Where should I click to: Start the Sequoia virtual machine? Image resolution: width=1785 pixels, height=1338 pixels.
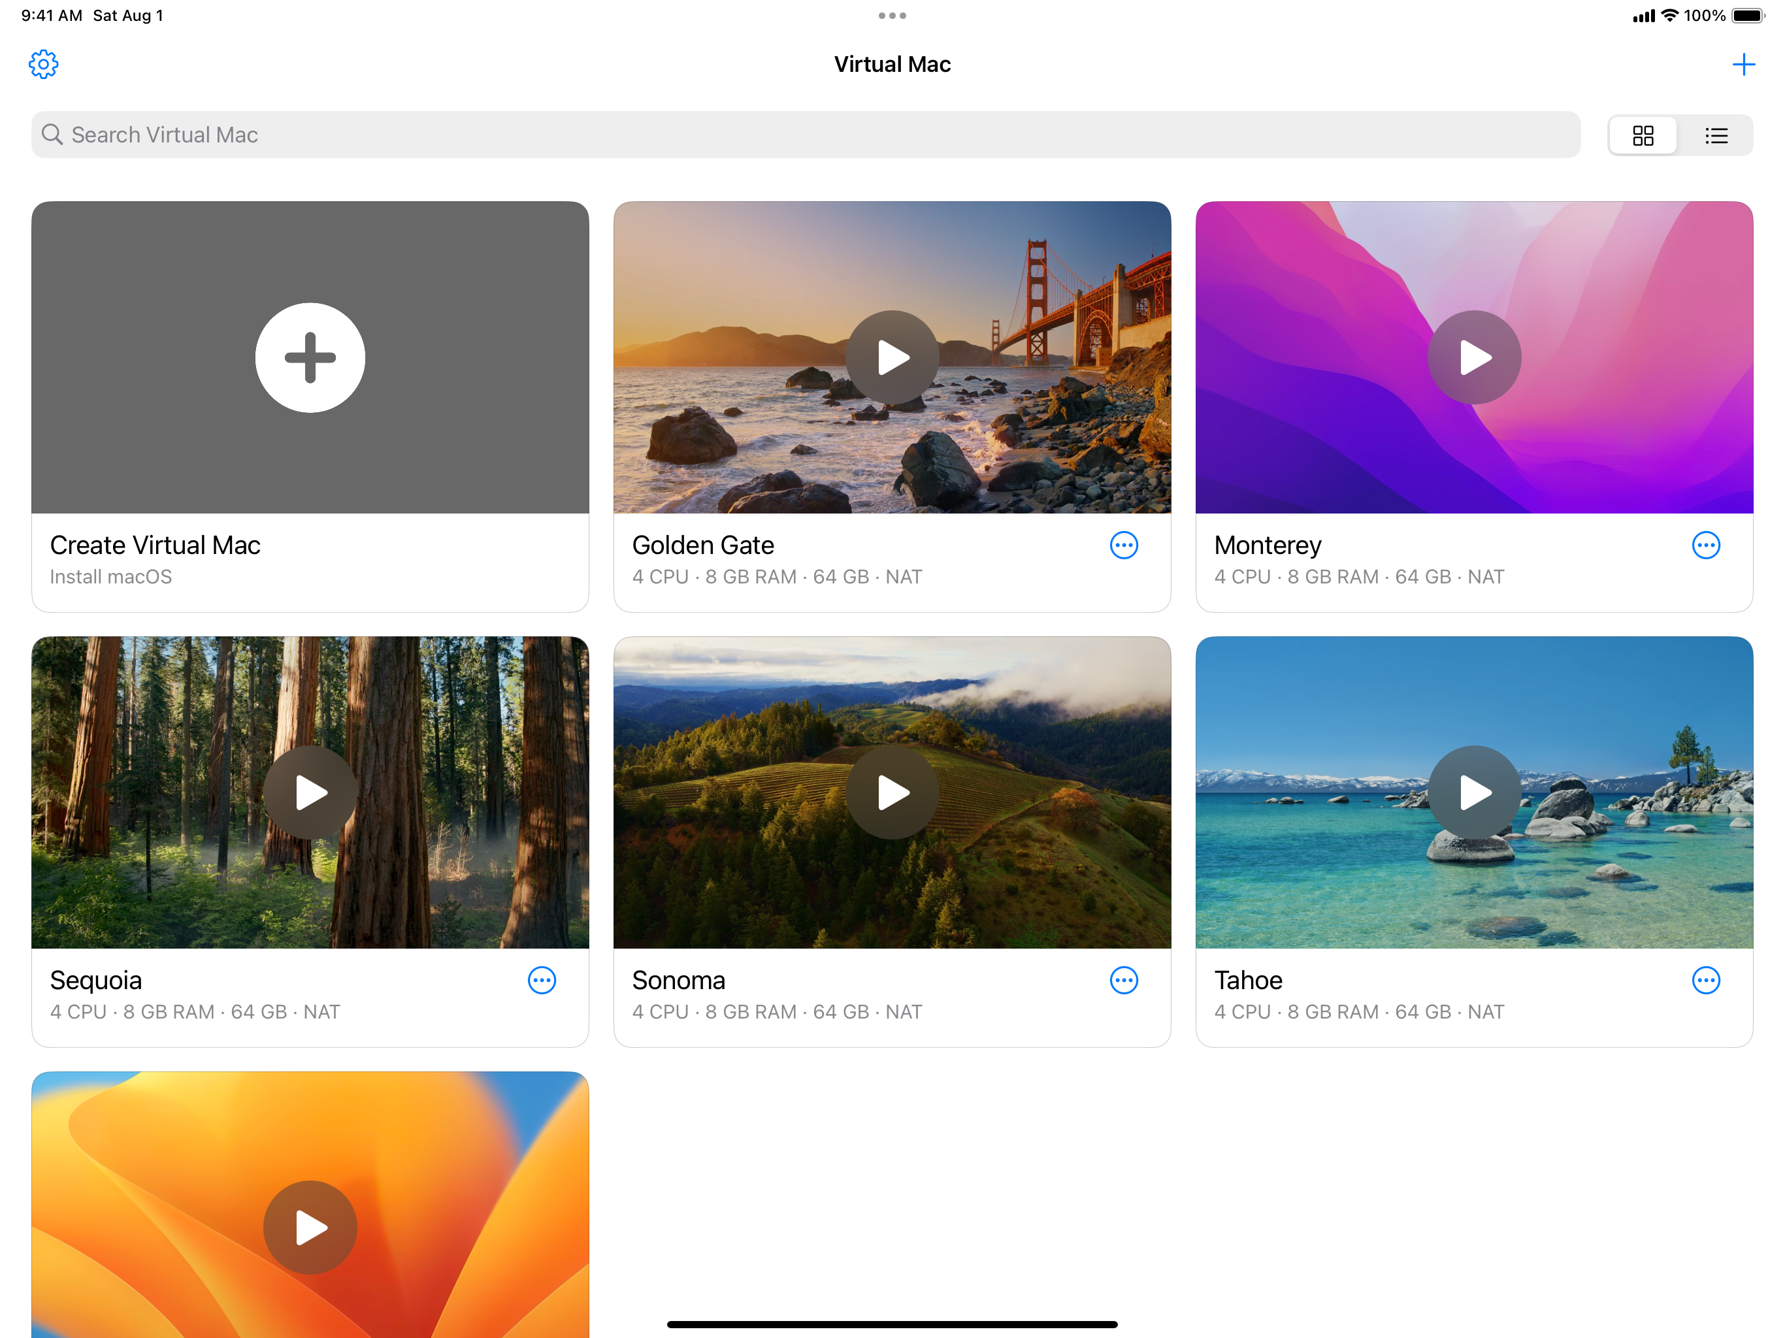pos(310,792)
